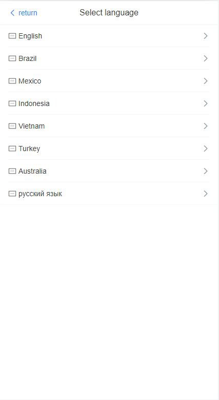Click the message icon beside Indonesia
Screen dimensions: 219x400
click(12, 103)
